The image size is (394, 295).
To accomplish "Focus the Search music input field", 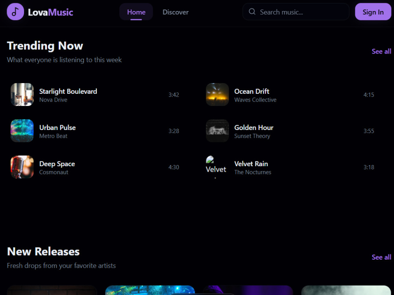I will point(296,11).
